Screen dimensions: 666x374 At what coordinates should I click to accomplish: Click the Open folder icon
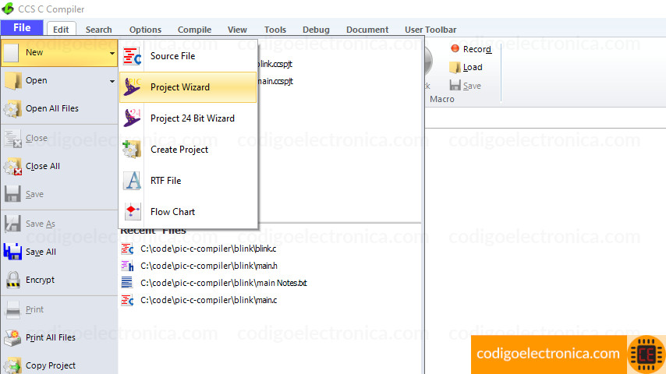click(12, 81)
